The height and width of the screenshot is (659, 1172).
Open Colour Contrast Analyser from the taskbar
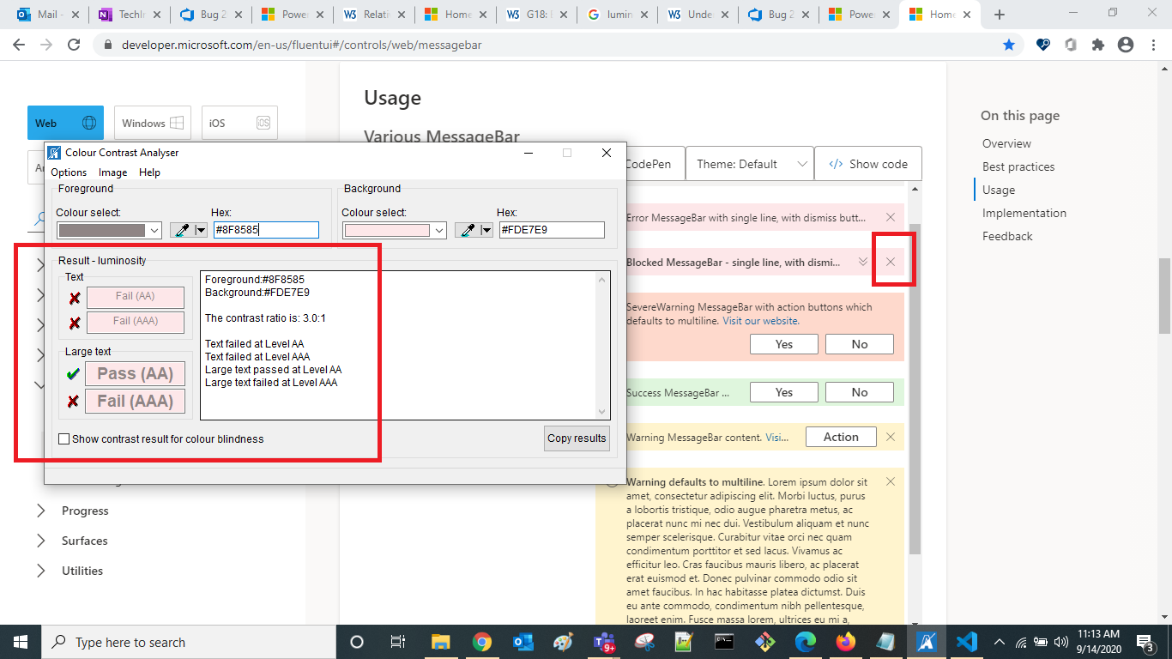coord(927,641)
